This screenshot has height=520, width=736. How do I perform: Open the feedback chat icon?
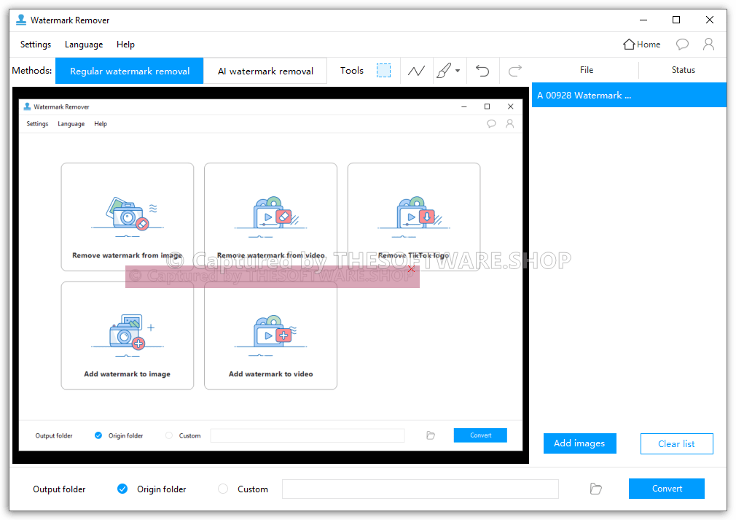[x=682, y=44]
